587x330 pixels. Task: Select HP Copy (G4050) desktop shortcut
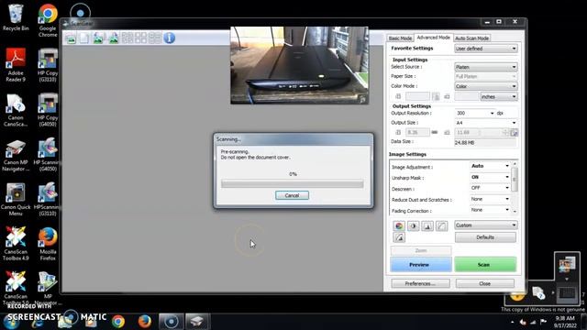tap(48, 110)
